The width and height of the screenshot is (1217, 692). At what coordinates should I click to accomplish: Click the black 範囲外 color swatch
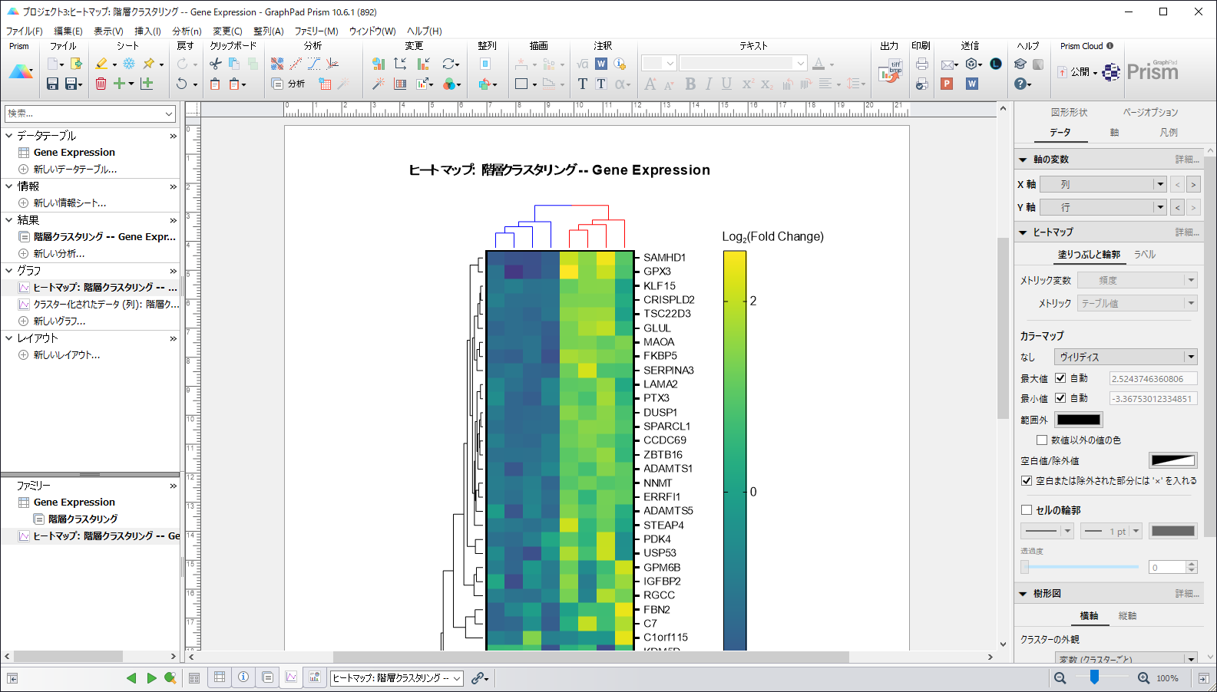1079,420
